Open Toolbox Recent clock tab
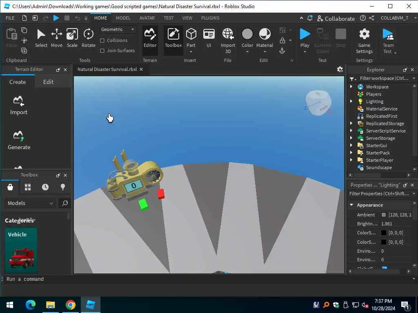 click(x=45, y=187)
